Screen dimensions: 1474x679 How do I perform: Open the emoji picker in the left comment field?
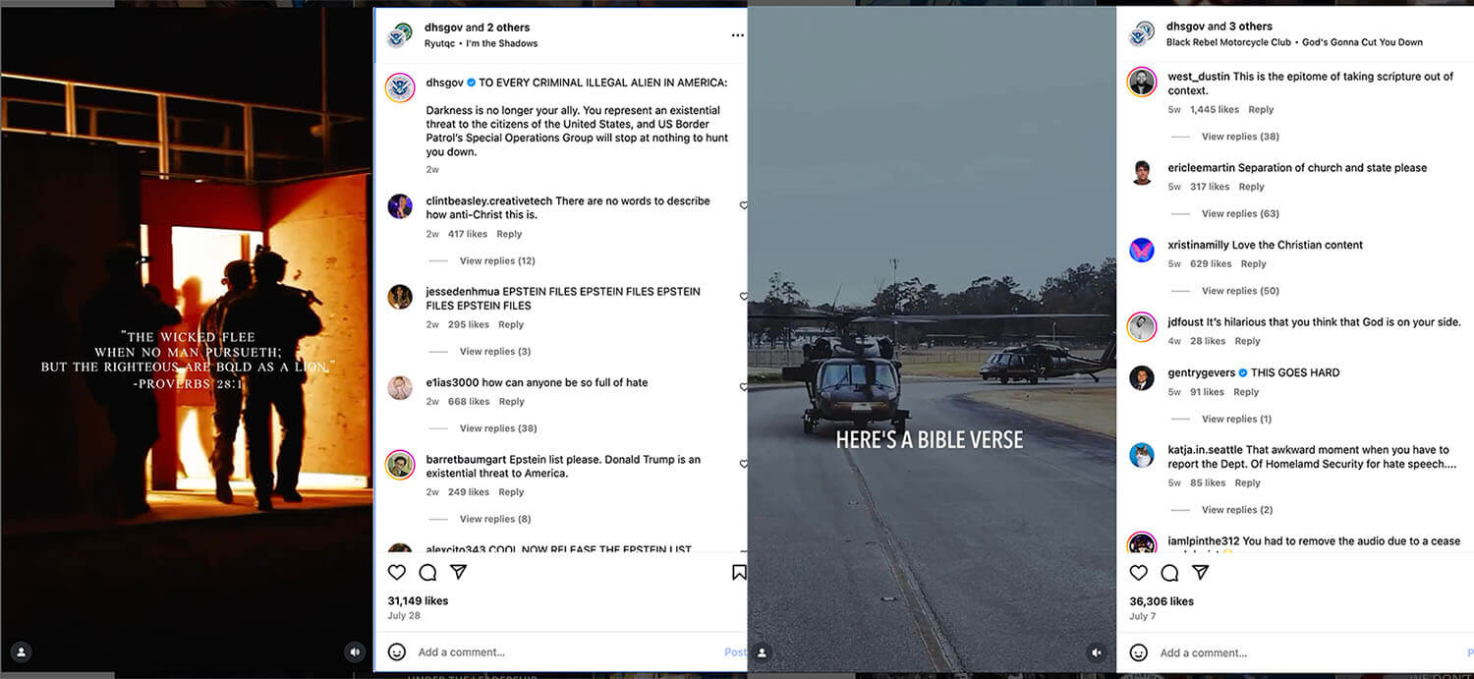(396, 651)
